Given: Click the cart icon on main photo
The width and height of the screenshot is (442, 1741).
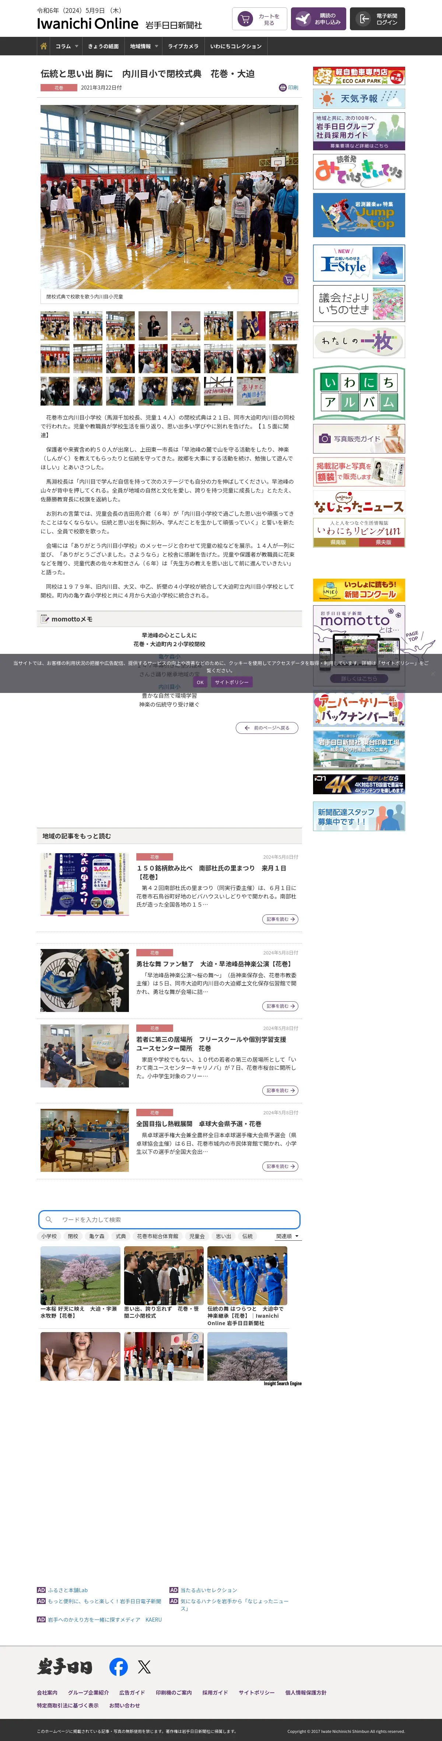Looking at the screenshot, I should pos(288,279).
